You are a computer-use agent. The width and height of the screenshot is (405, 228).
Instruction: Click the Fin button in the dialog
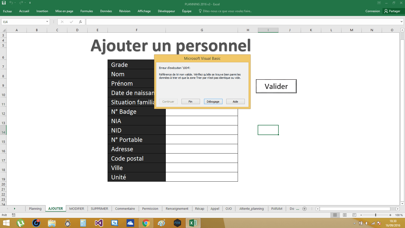coord(190,102)
